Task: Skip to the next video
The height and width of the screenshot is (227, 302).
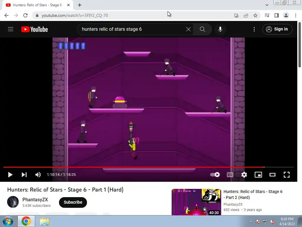Action: [x=24, y=175]
